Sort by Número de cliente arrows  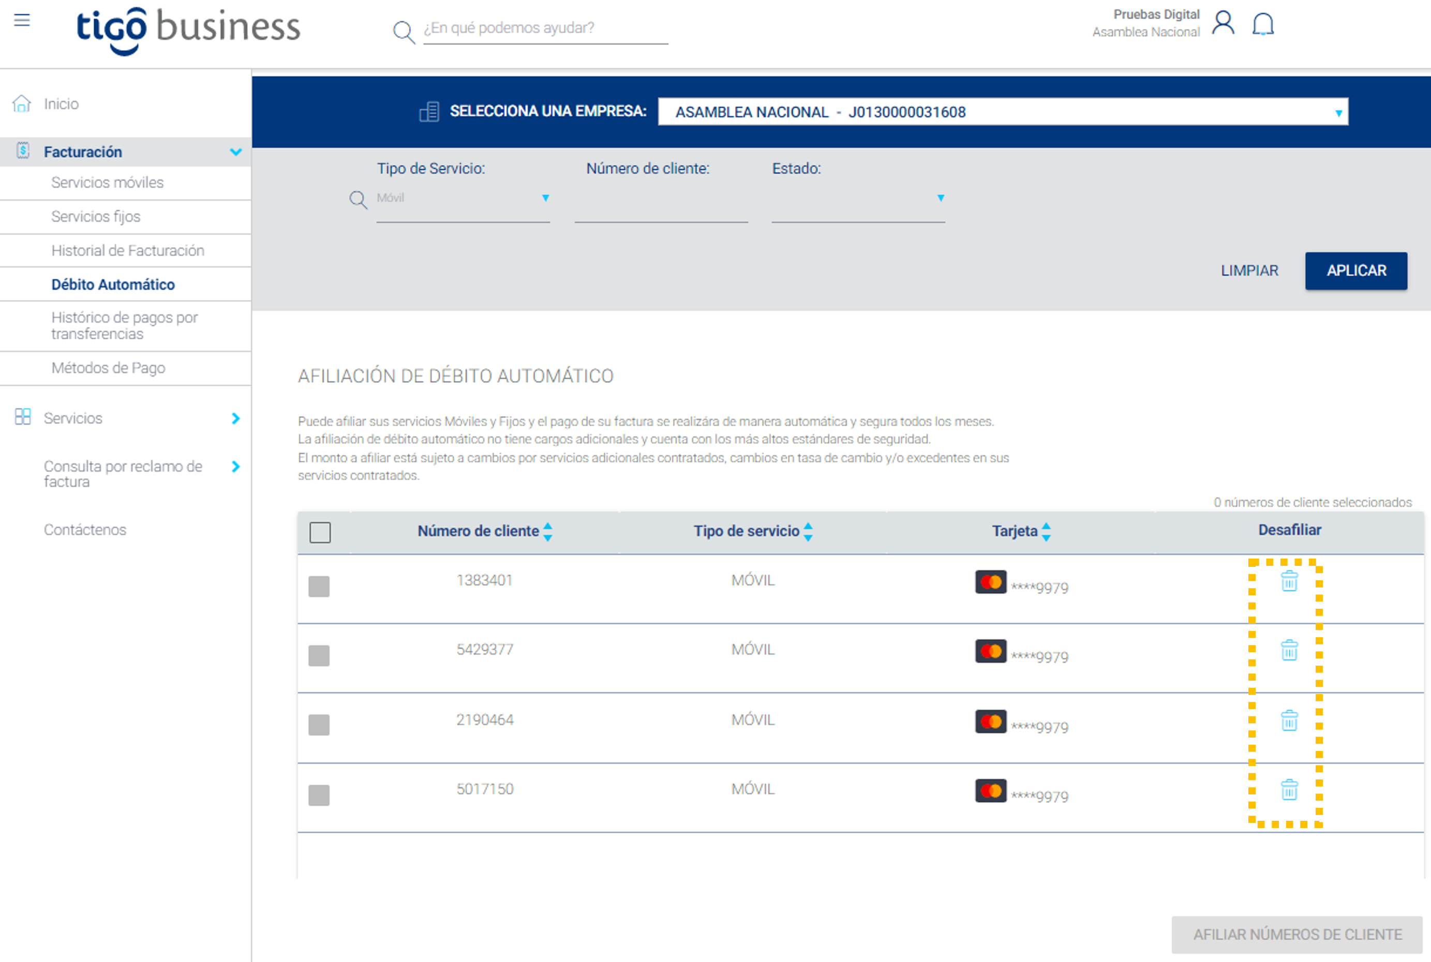tap(548, 531)
